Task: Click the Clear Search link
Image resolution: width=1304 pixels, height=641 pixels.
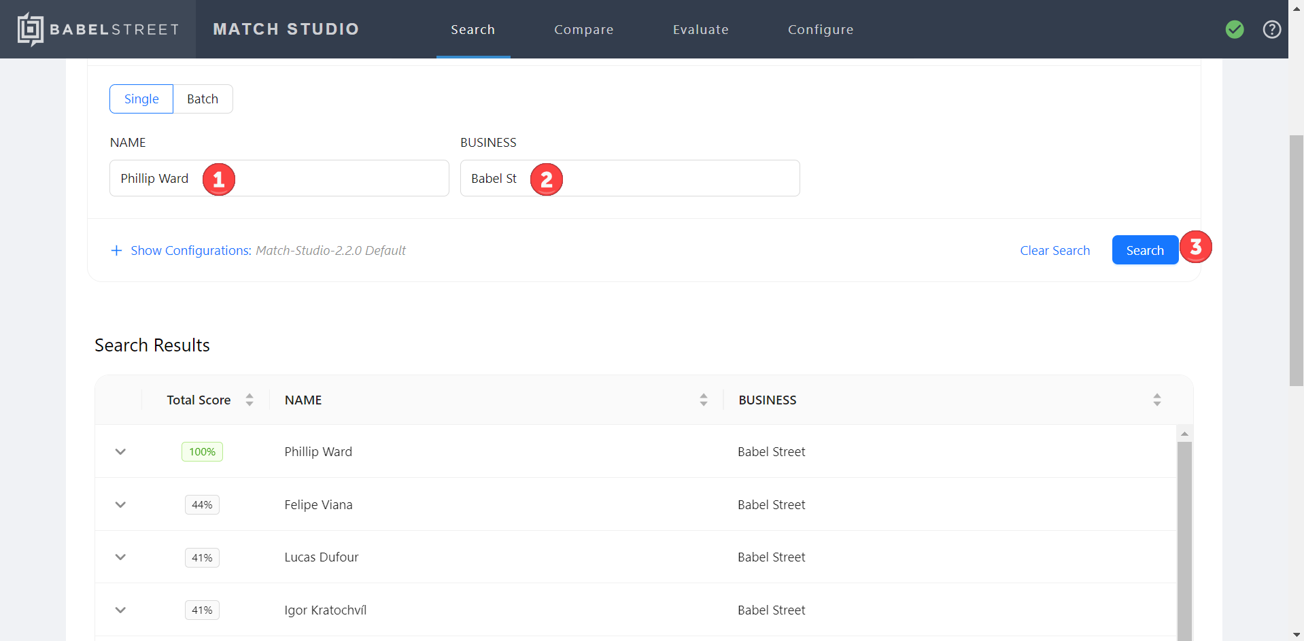Action: tap(1055, 251)
